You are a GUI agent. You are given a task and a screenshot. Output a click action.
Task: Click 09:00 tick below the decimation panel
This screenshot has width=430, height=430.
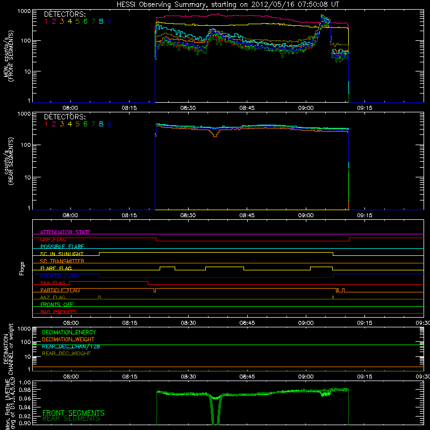coord(306,377)
